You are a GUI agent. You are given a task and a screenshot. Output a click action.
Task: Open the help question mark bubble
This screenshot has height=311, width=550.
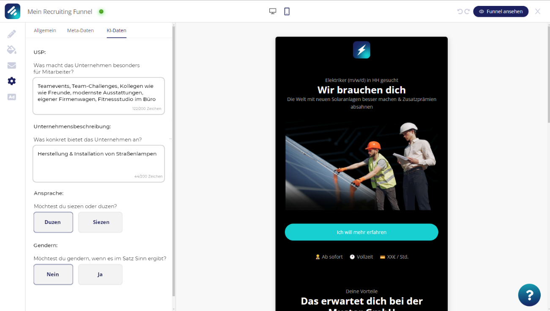pos(529,295)
